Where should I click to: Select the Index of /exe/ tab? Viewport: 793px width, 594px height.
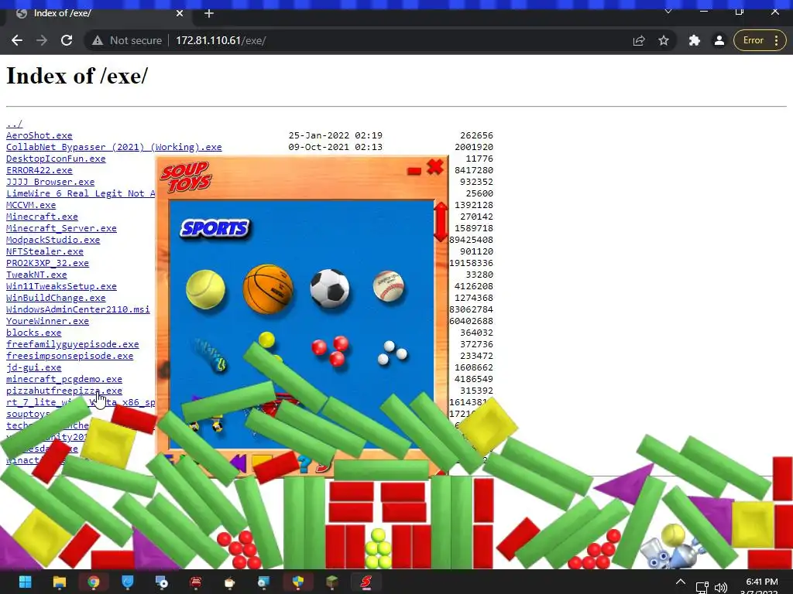[96, 14]
